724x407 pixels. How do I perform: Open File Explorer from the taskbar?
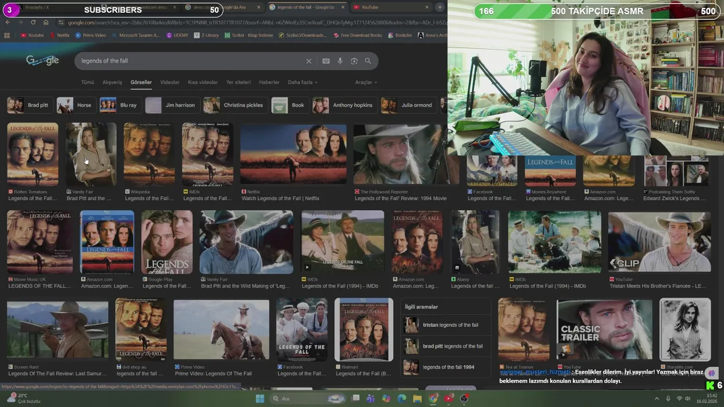click(x=417, y=399)
